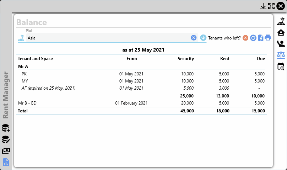Click the as at 25 May 2021 heading
Screen dimensions: 287x170
click(143, 50)
